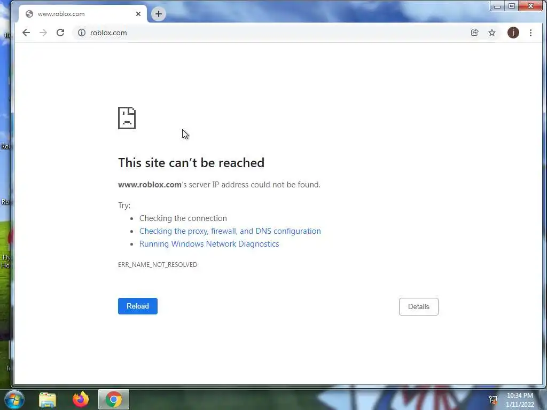Open the Windows Start menu
The height and width of the screenshot is (410, 547).
14,399
